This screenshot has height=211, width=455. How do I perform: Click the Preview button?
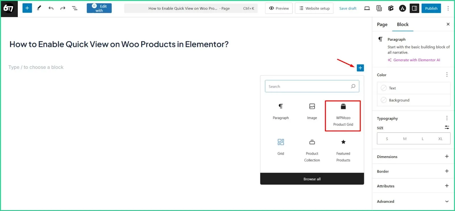point(279,8)
